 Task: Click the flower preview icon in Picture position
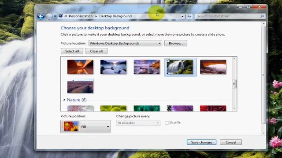pyautogui.click(x=70, y=126)
